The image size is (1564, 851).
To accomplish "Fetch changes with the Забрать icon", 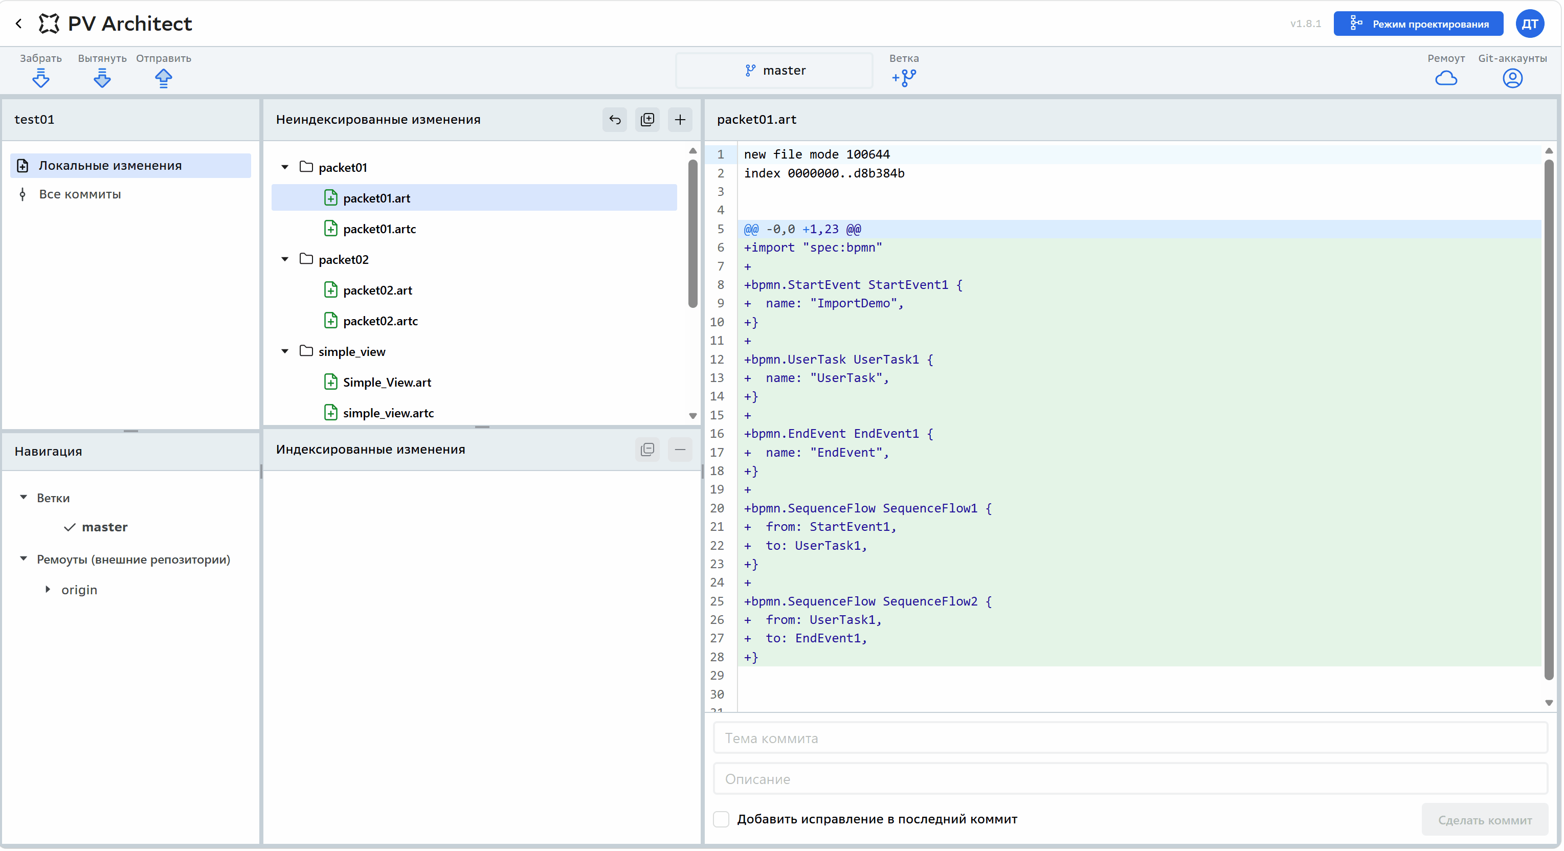I will pos(41,78).
